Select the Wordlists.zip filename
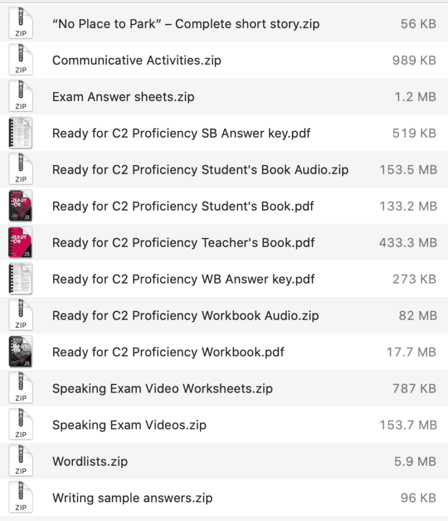448x521 pixels. click(x=89, y=461)
